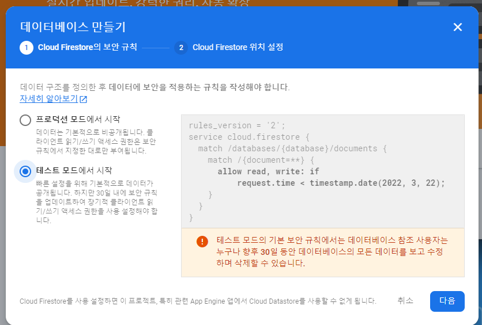This screenshot has width=482, height=325.
Task: Click the rules_version = '2'; code line
Action: (x=237, y=125)
